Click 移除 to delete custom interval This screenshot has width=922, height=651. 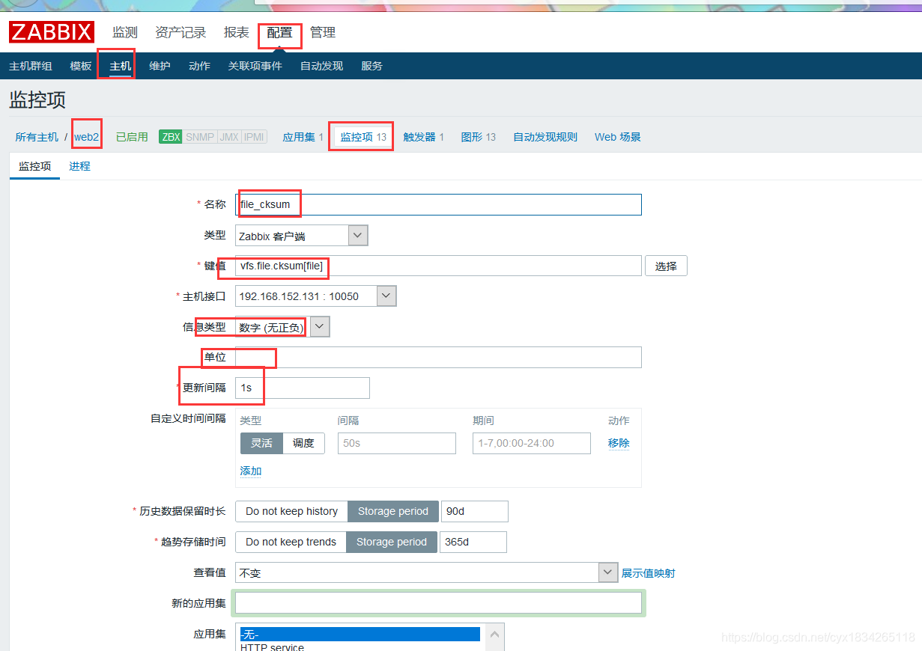coord(619,443)
